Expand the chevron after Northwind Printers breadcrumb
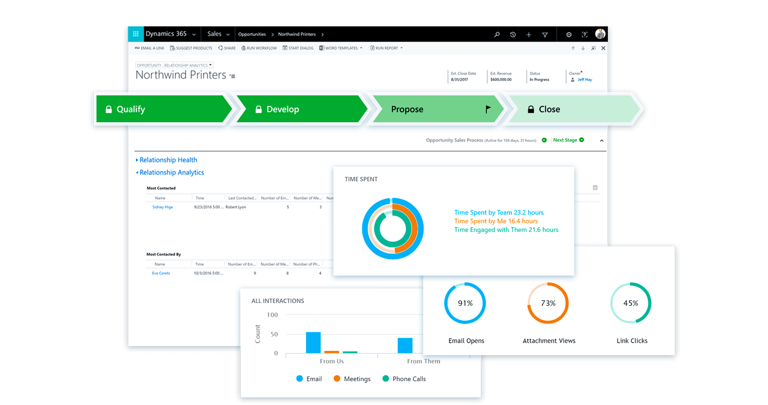Screen dimensions: 768x405 pos(323,35)
